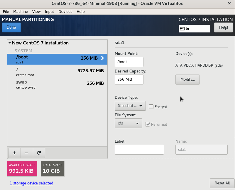Image resolution: width=235 pixels, height=190 pixels.
Task: Click the TOTAL SPACE 10 GiB box
Action: (x=53, y=169)
